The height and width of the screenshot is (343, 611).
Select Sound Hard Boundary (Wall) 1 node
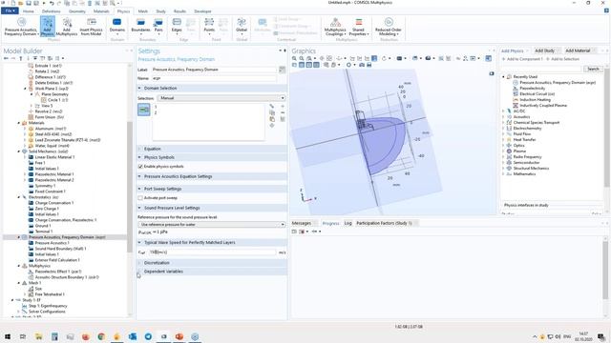60,249
